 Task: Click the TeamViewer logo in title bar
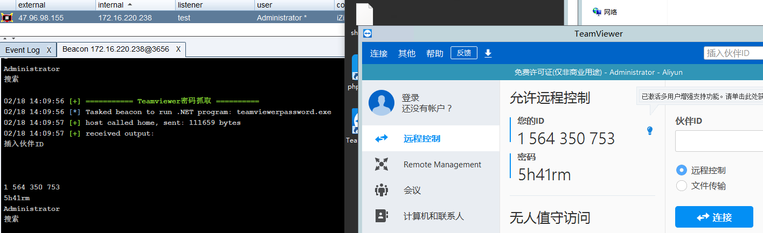click(367, 33)
